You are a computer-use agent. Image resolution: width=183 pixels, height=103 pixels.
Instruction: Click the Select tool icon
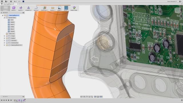[x=66, y=8]
